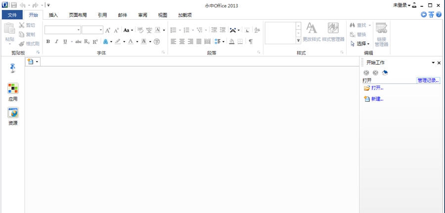Screen dimensions: 445x213
Task: Click the sort icon in paragraph group
Action: click(x=257, y=30)
